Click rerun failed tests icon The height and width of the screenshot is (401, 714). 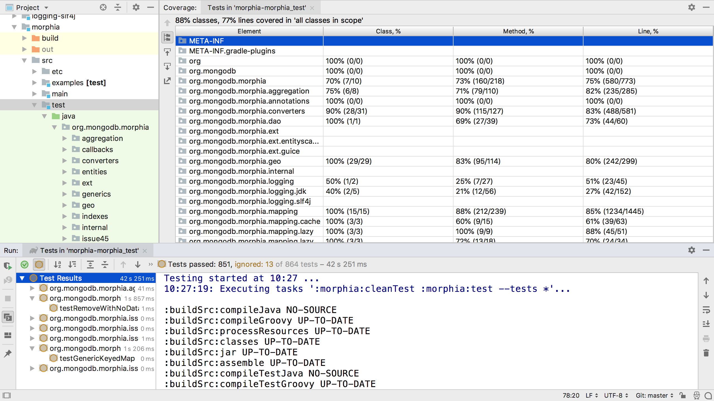point(8,280)
